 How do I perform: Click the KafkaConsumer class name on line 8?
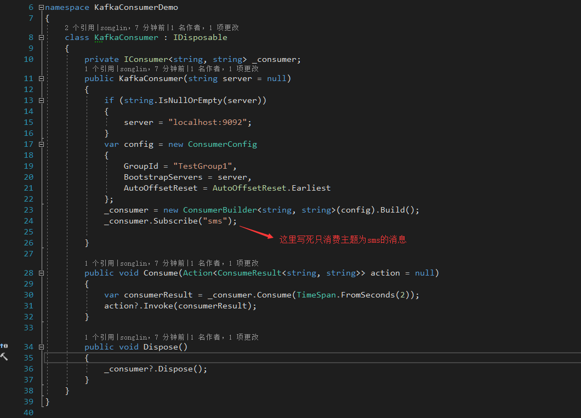click(x=126, y=37)
